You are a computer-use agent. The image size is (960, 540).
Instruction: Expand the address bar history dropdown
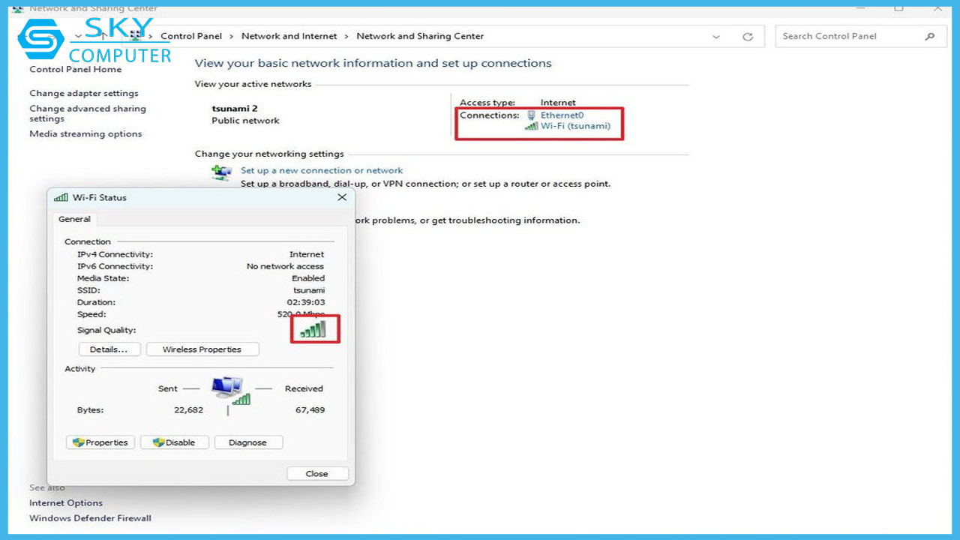[716, 37]
